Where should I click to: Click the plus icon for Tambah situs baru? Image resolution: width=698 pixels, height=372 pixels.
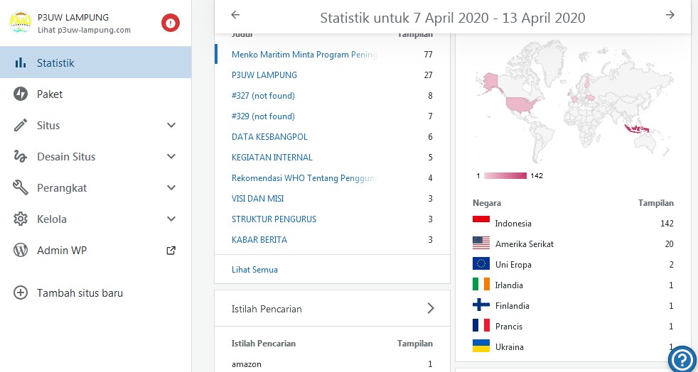(21, 293)
